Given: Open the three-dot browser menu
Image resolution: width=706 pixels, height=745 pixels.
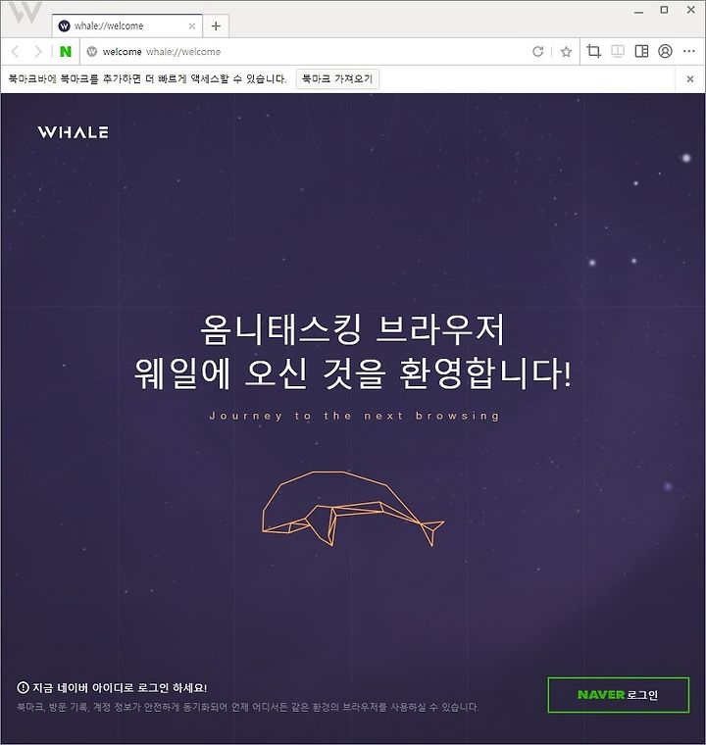Looking at the screenshot, I should pyautogui.click(x=689, y=51).
